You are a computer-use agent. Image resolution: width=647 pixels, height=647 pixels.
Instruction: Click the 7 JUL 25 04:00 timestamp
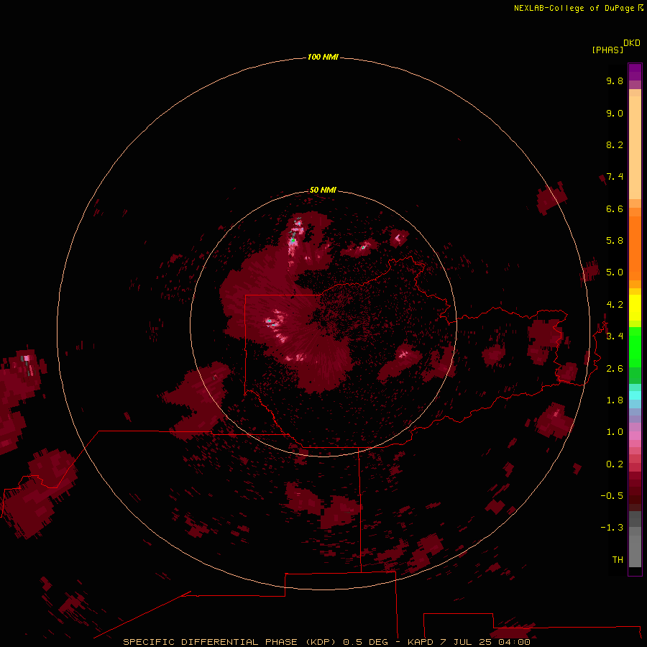click(485, 642)
